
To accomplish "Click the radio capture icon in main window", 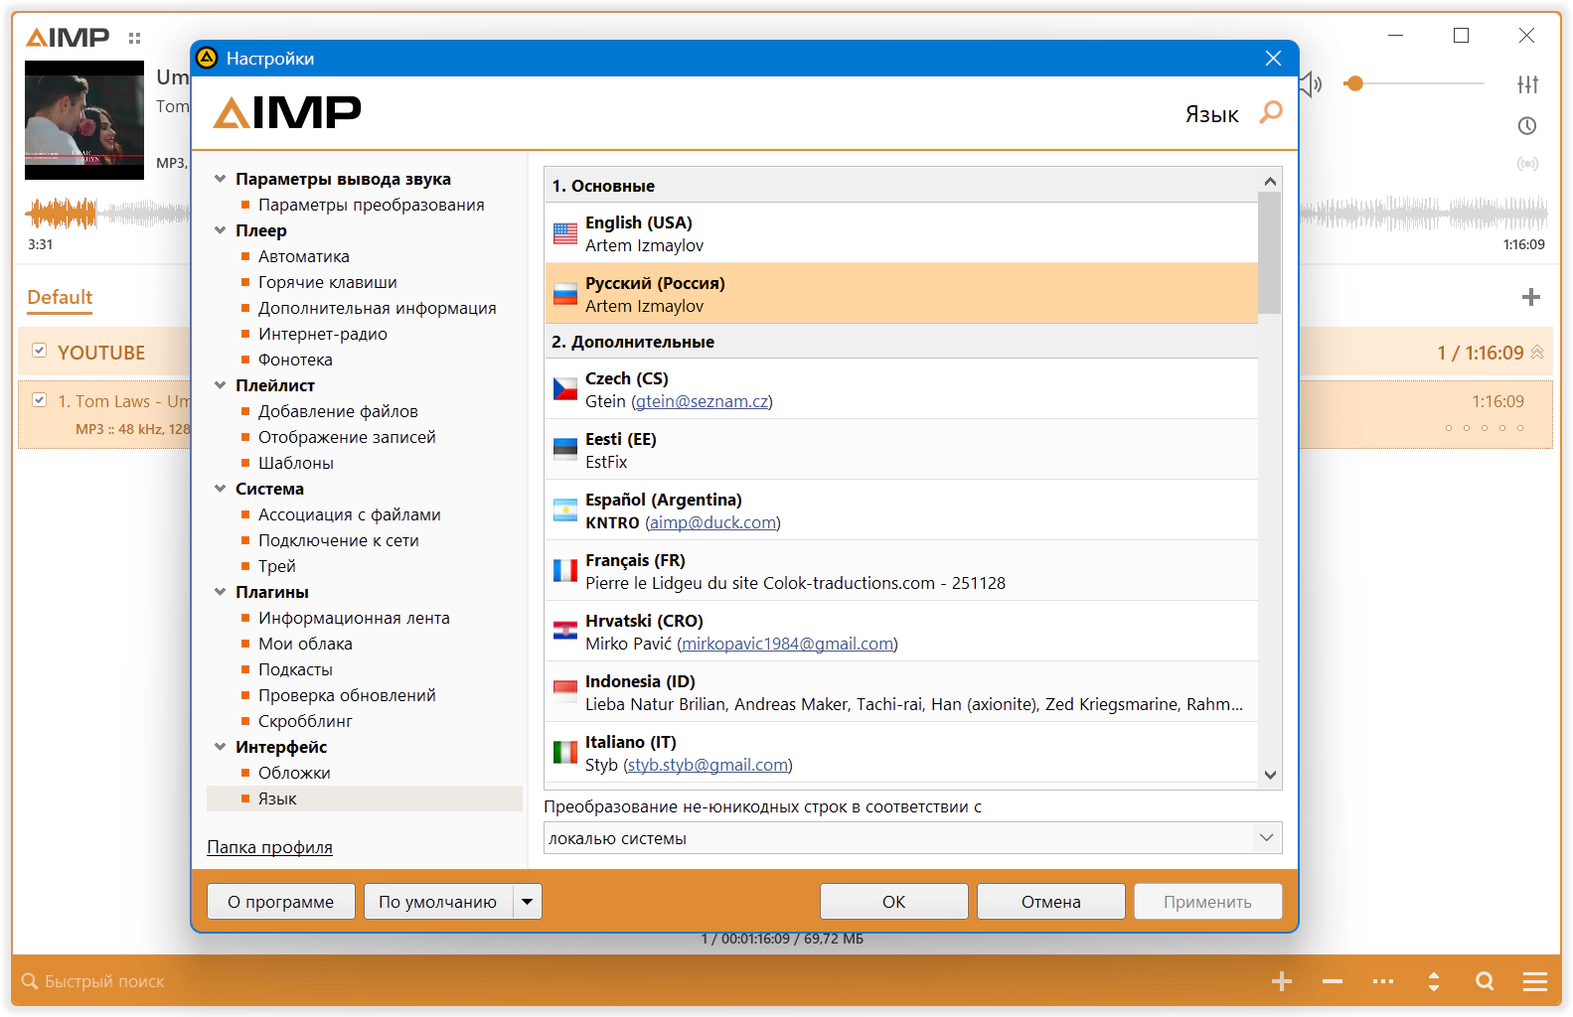I will click(x=1527, y=164).
